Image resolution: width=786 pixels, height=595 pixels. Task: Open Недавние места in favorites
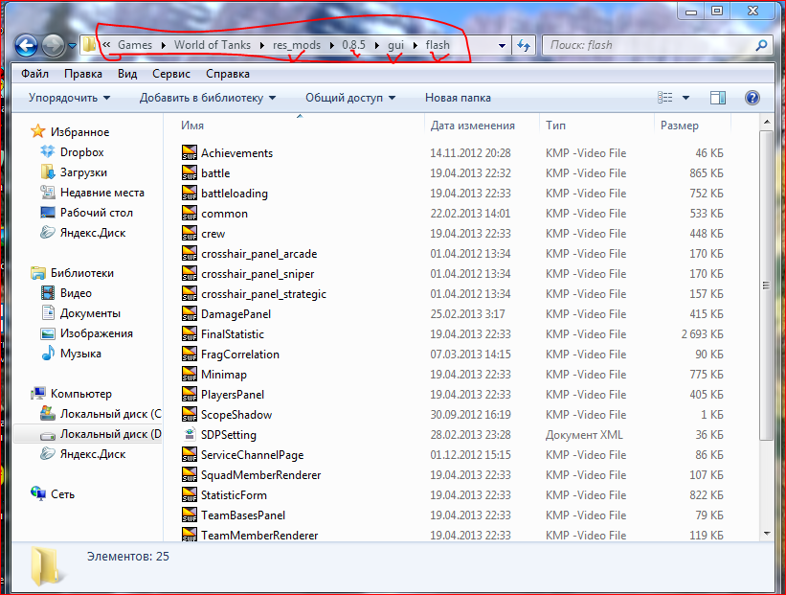101,193
